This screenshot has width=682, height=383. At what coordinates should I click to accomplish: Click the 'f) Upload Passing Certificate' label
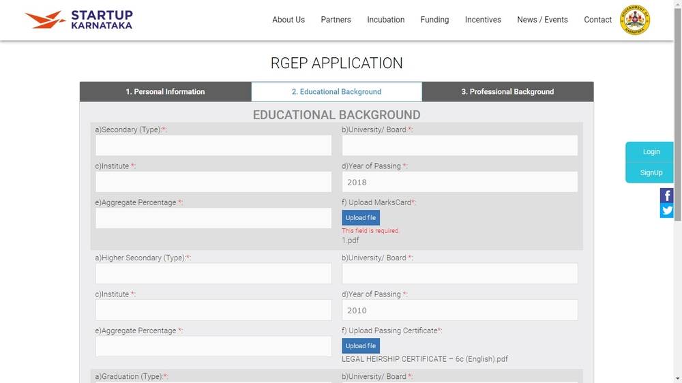pyautogui.click(x=392, y=331)
